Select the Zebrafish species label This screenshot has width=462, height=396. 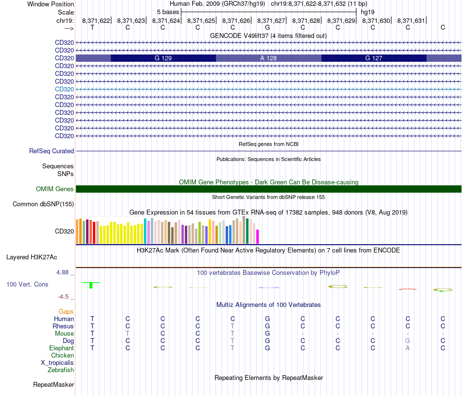point(61,370)
